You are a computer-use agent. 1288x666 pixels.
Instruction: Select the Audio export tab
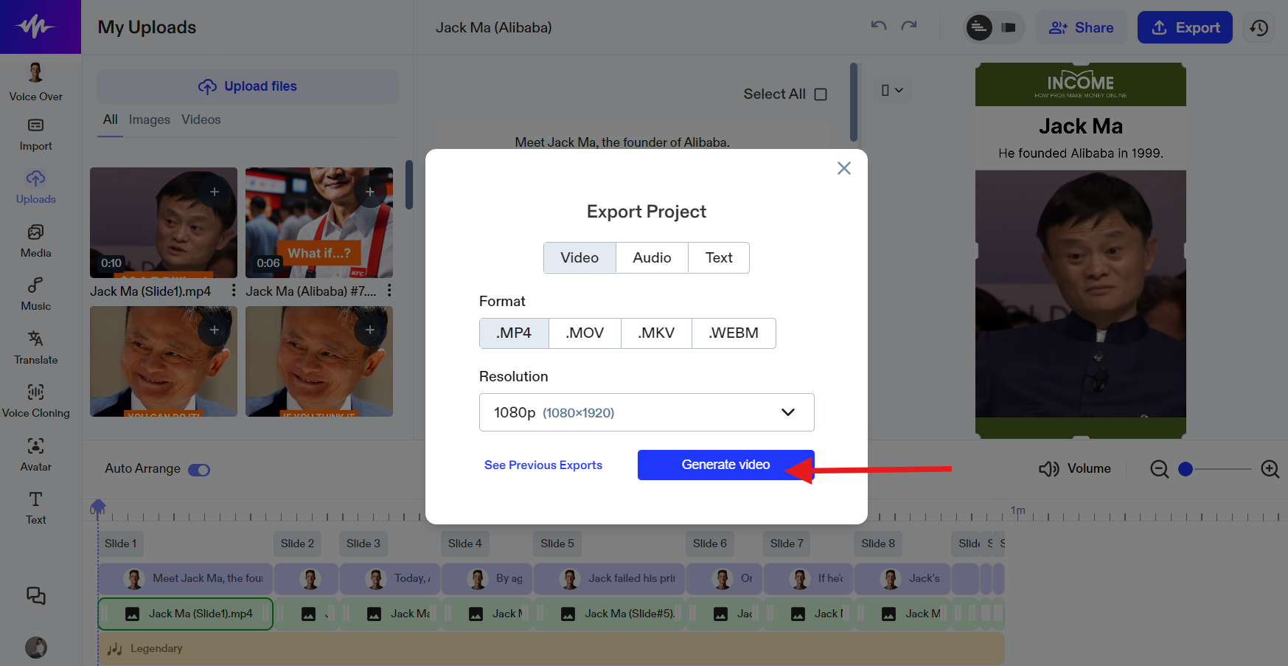click(652, 258)
